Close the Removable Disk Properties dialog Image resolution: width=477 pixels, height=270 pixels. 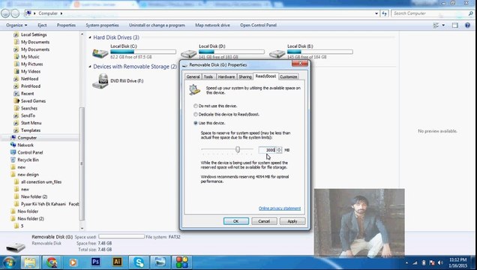point(300,63)
